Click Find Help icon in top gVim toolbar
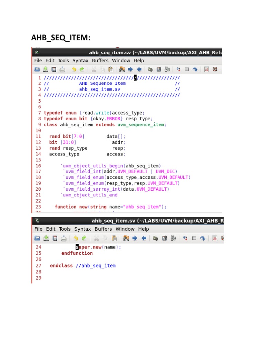Image resolution: width=265 pixels, height=353 pixels. pyautogui.click(x=215, y=69)
